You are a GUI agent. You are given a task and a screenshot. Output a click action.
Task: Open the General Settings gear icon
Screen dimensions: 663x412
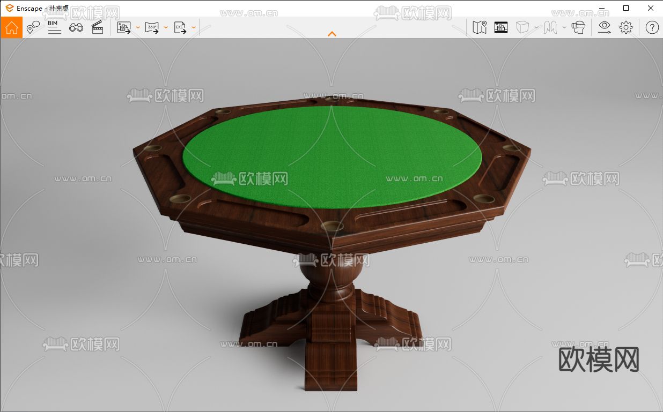pyautogui.click(x=625, y=27)
